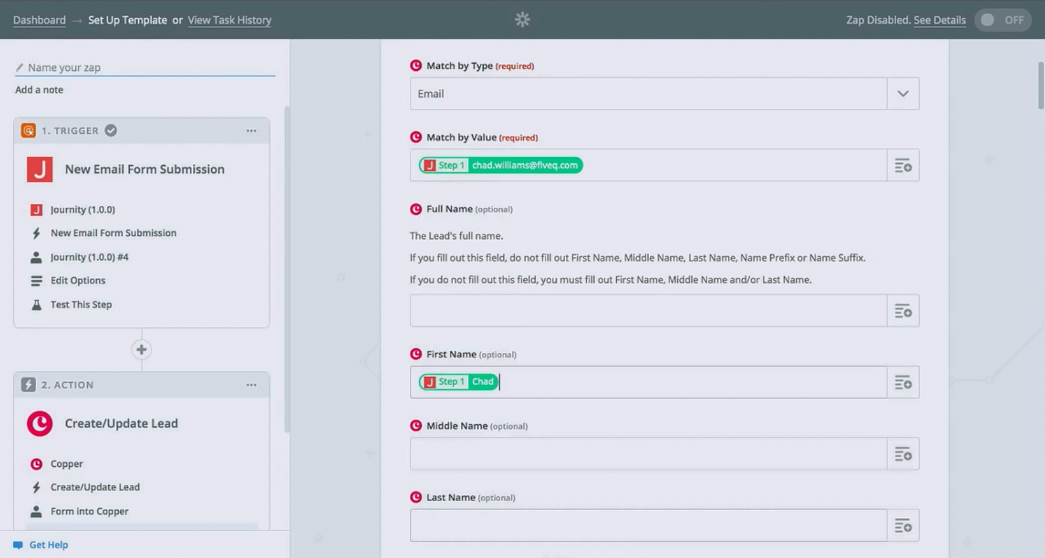Click Copper icon beside Last Name
This screenshot has height=558, width=1045.
point(416,497)
